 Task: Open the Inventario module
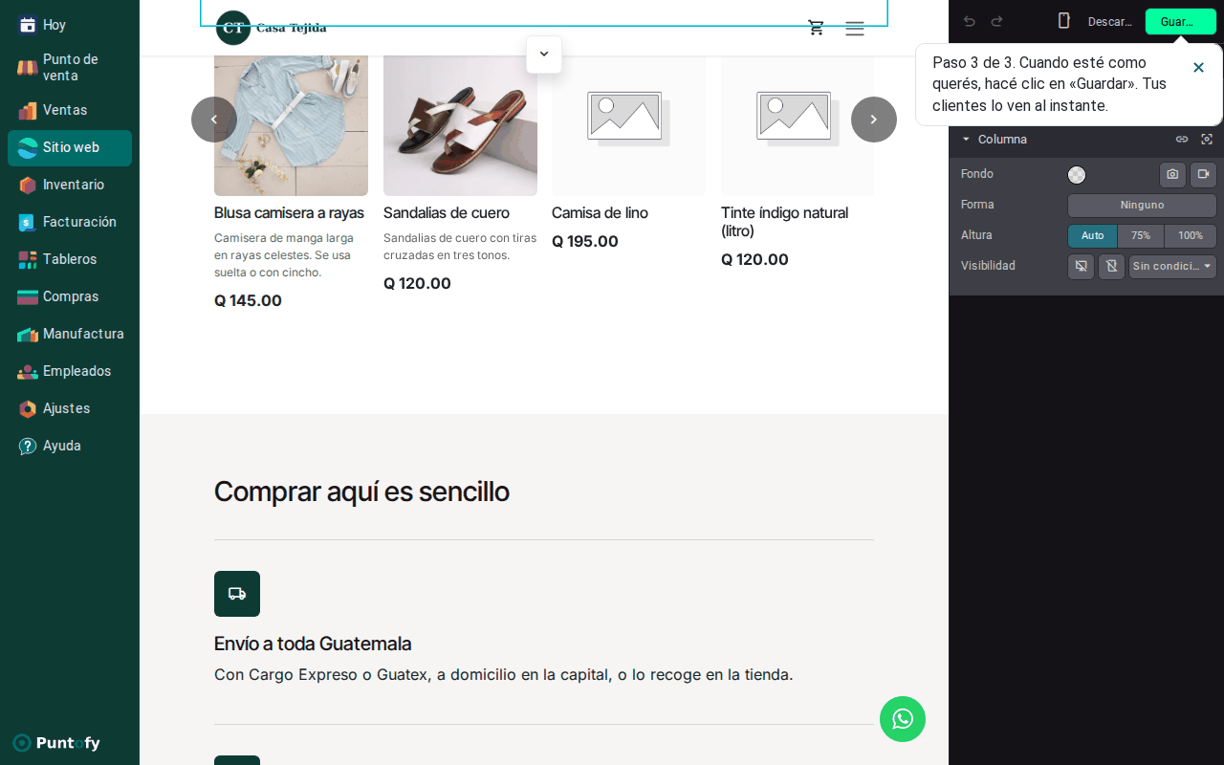point(70,185)
